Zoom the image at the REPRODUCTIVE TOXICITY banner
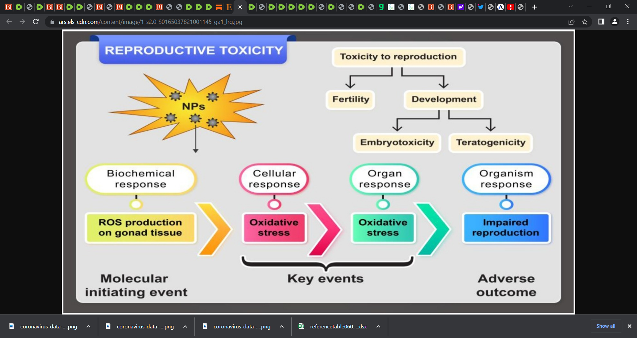Image resolution: width=637 pixels, height=338 pixels. coord(193,50)
